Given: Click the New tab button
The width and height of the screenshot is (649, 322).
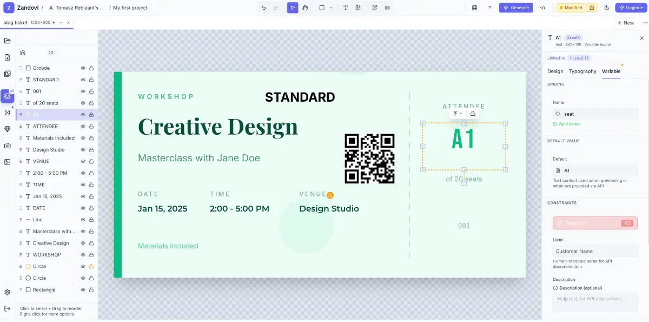Looking at the screenshot, I should point(625,23).
